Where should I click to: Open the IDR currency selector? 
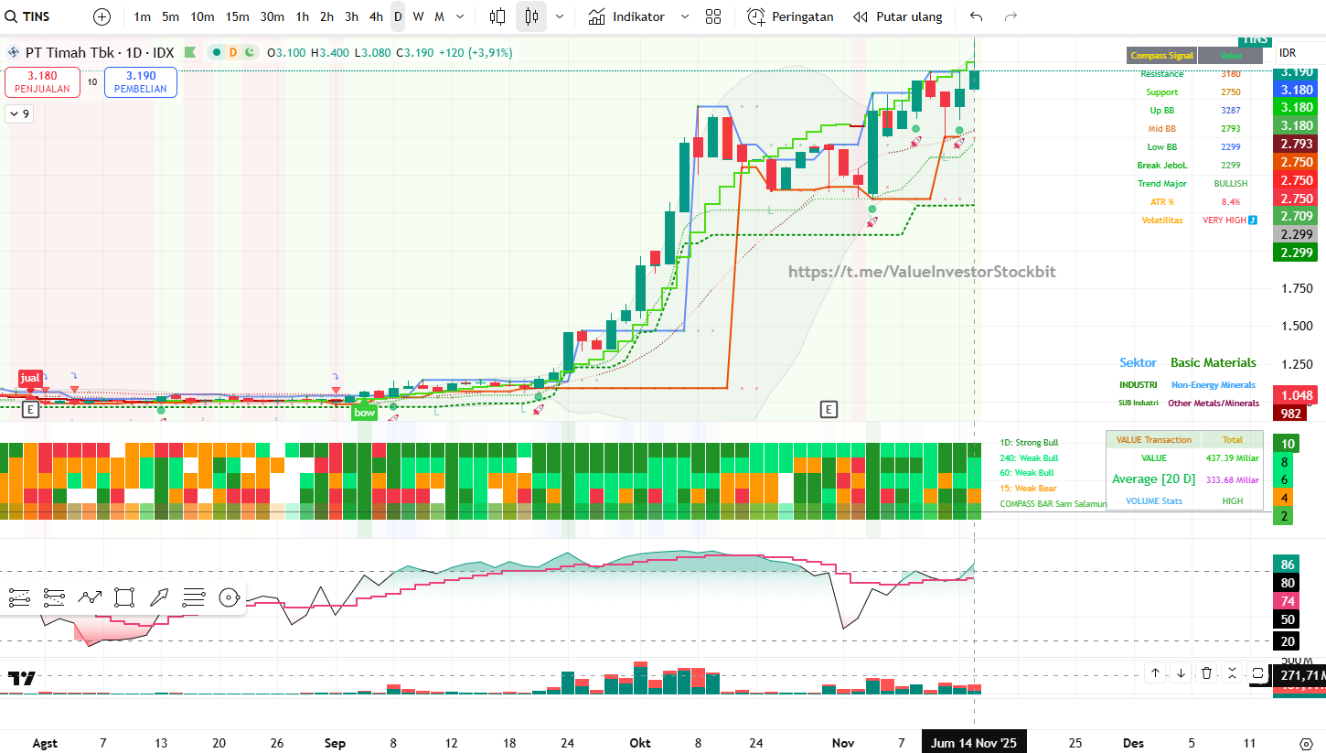[1288, 53]
